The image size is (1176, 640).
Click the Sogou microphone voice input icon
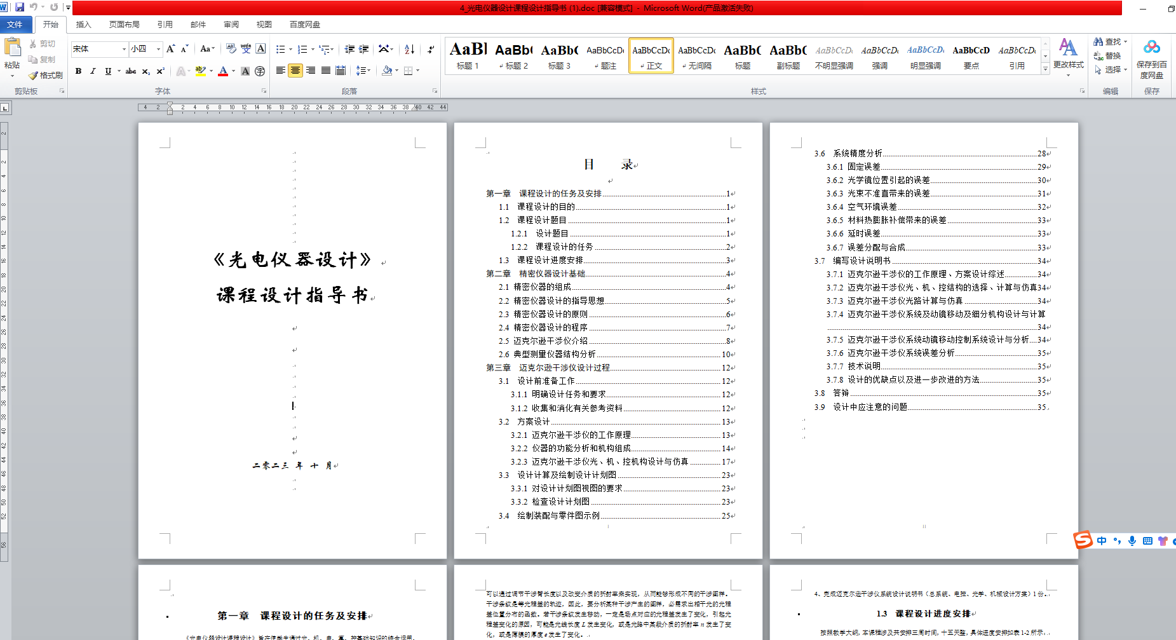click(1132, 541)
